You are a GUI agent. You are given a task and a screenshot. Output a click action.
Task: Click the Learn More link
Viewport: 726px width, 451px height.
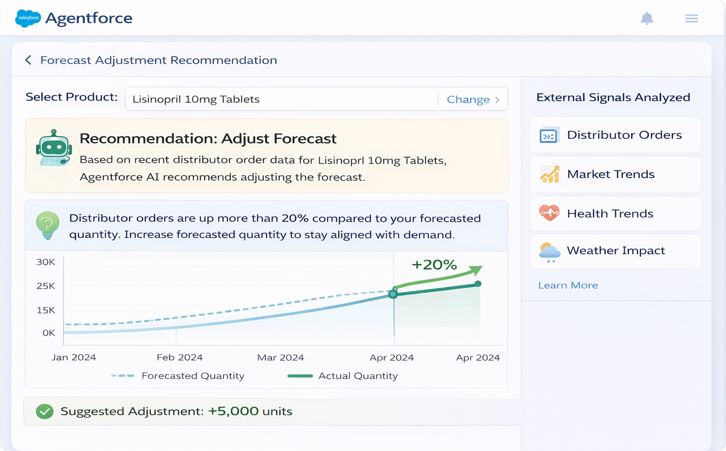tap(568, 285)
